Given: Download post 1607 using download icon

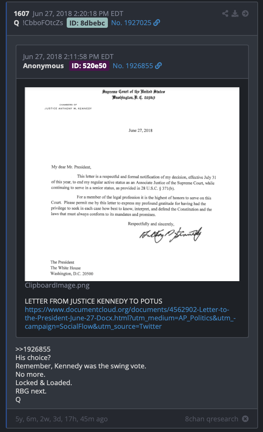Looking at the screenshot, I should click(x=235, y=13).
